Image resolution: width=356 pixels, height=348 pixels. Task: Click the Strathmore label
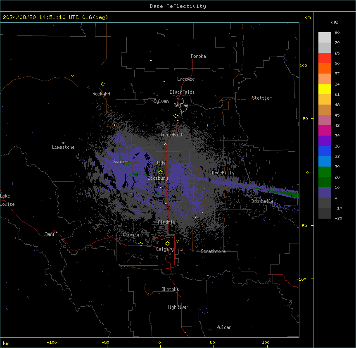213,251
